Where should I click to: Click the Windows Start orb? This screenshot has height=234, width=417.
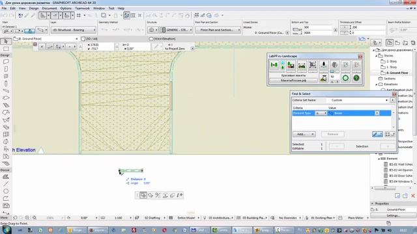tap(7, 229)
